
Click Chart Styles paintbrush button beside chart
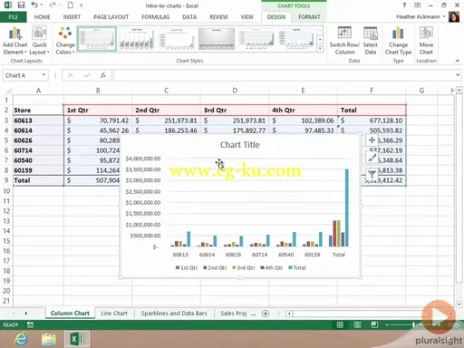[372, 157]
